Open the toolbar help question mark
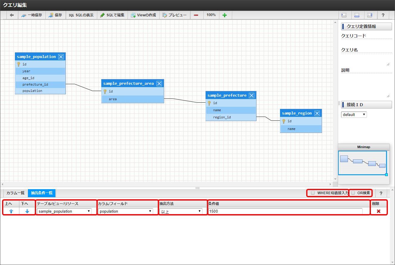This screenshot has width=395, height=265. pyautogui.click(x=383, y=15)
